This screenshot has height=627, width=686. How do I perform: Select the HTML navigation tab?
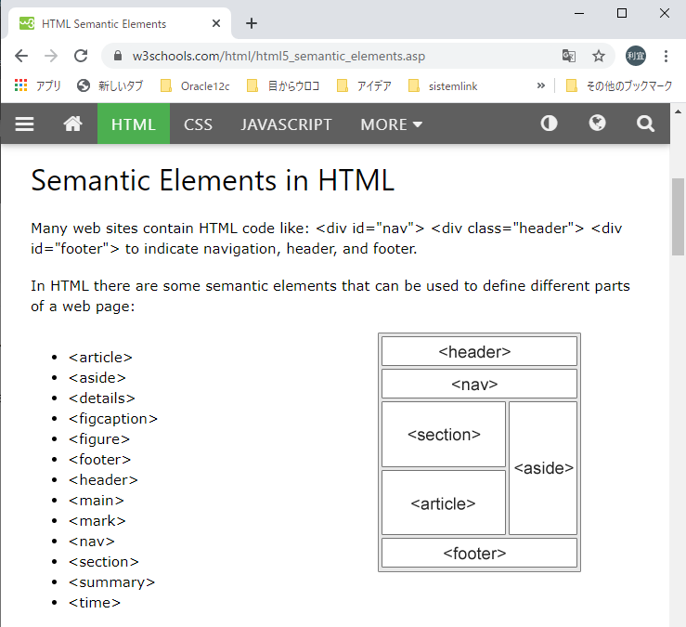tap(134, 124)
